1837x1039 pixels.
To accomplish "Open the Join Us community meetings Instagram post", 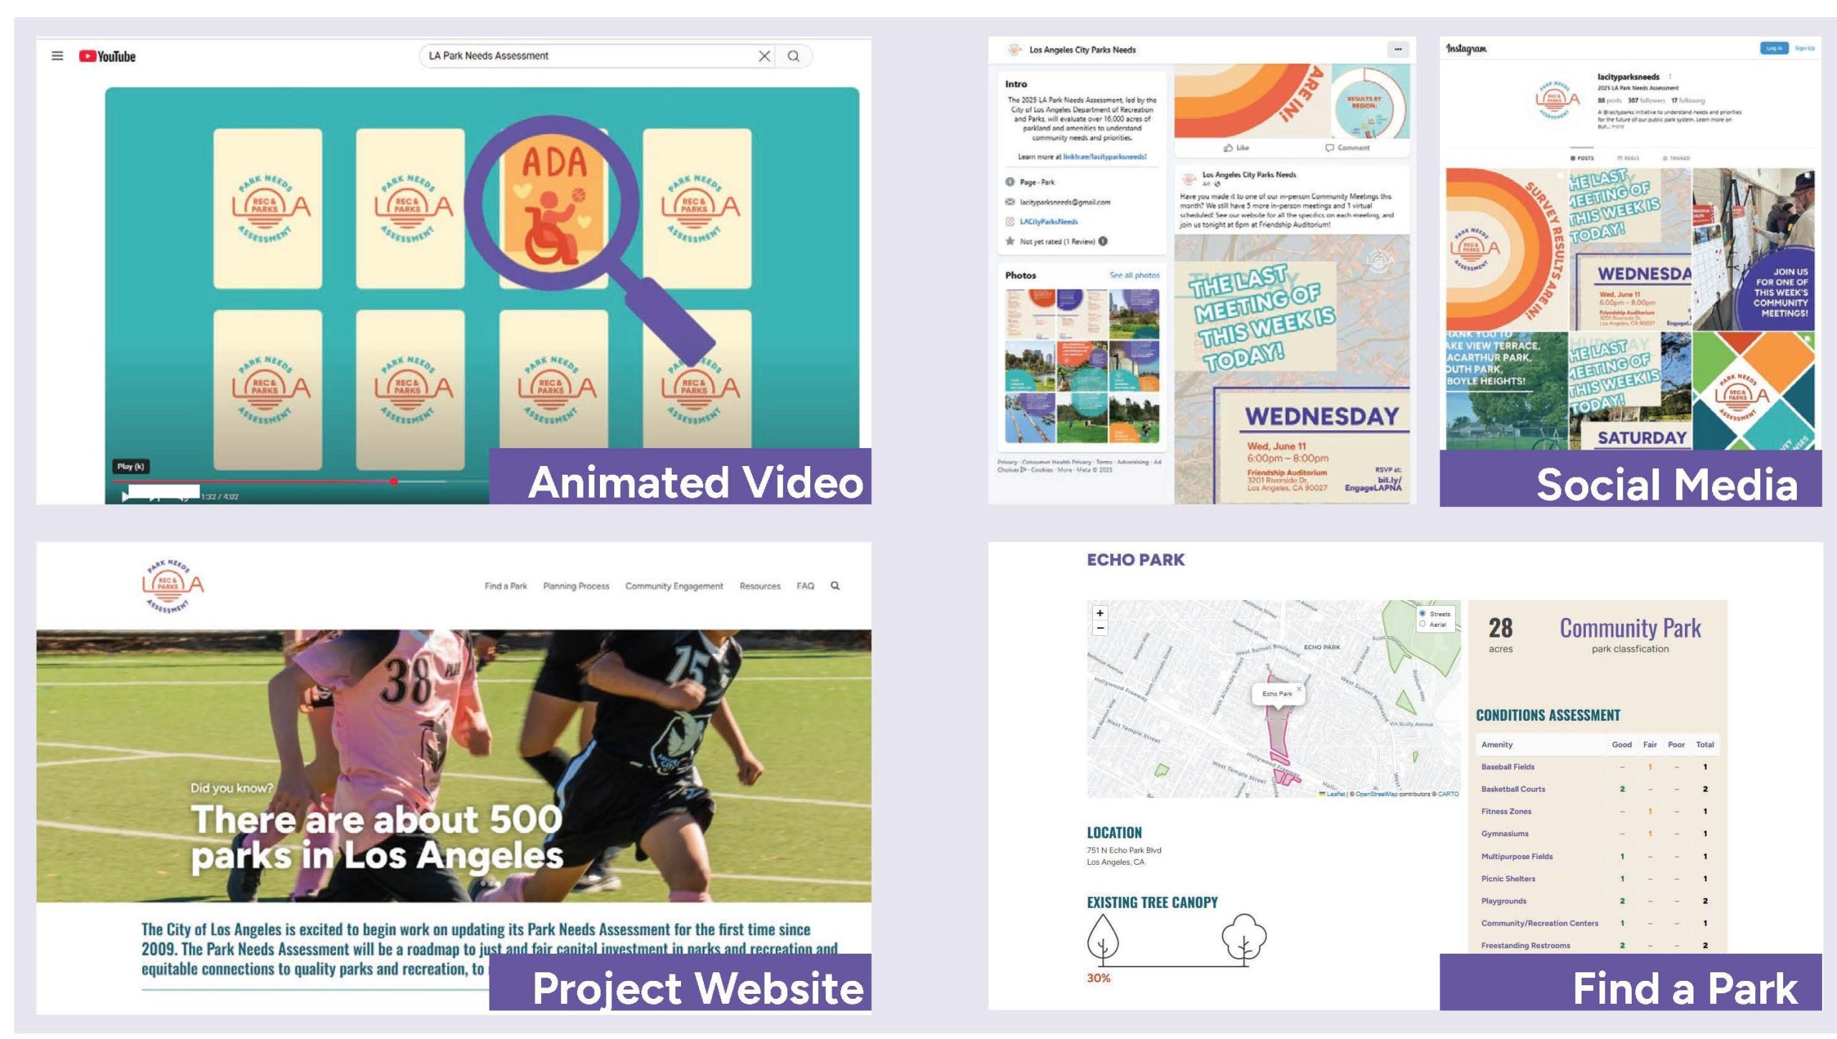I will pyautogui.click(x=1754, y=249).
